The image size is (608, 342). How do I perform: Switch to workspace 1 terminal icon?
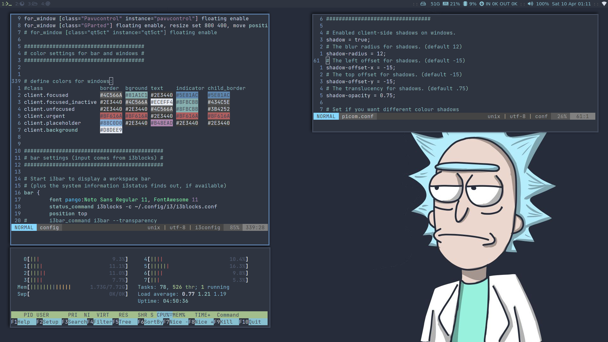[x=7, y=4]
